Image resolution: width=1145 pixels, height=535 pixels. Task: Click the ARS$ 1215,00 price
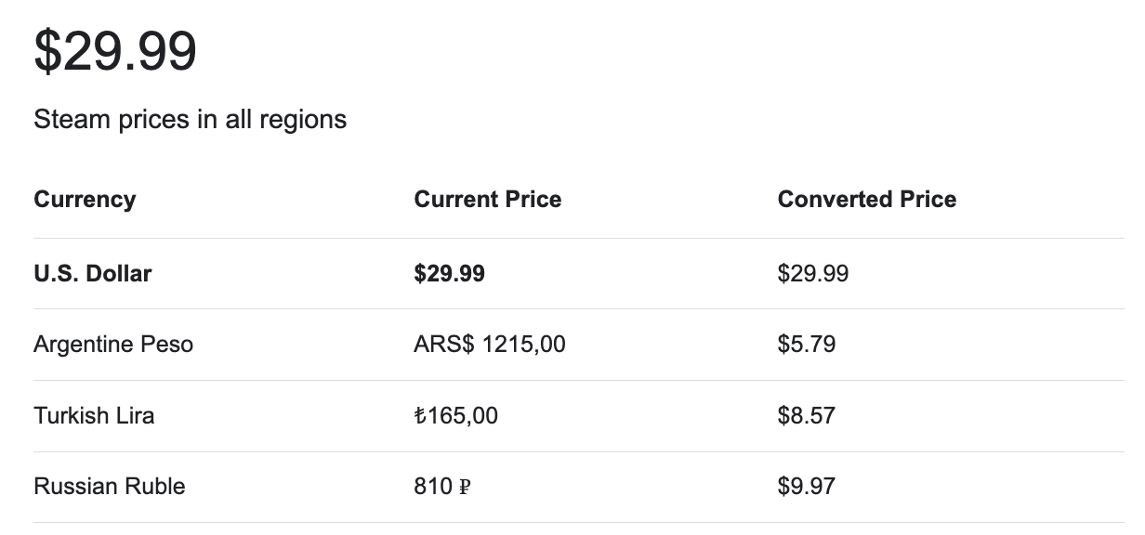coord(490,345)
